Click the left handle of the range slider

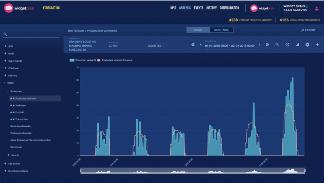click(81, 170)
